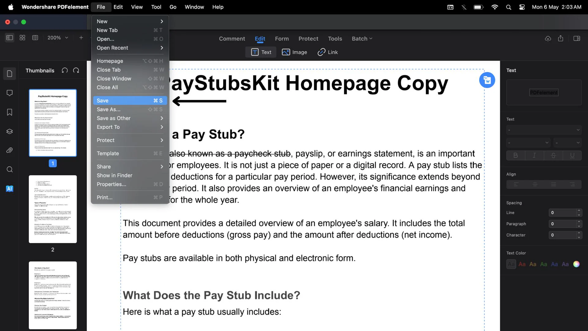Rotate thumbnails counterclockwise
The height and width of the screenshot is (331, 588).
pos(65,70)
